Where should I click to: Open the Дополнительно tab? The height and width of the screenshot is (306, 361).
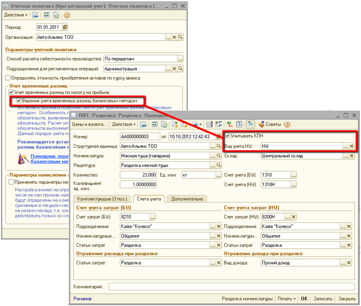click(x=186, y=199)
